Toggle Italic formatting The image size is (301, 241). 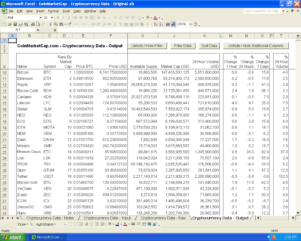(63, 18)
